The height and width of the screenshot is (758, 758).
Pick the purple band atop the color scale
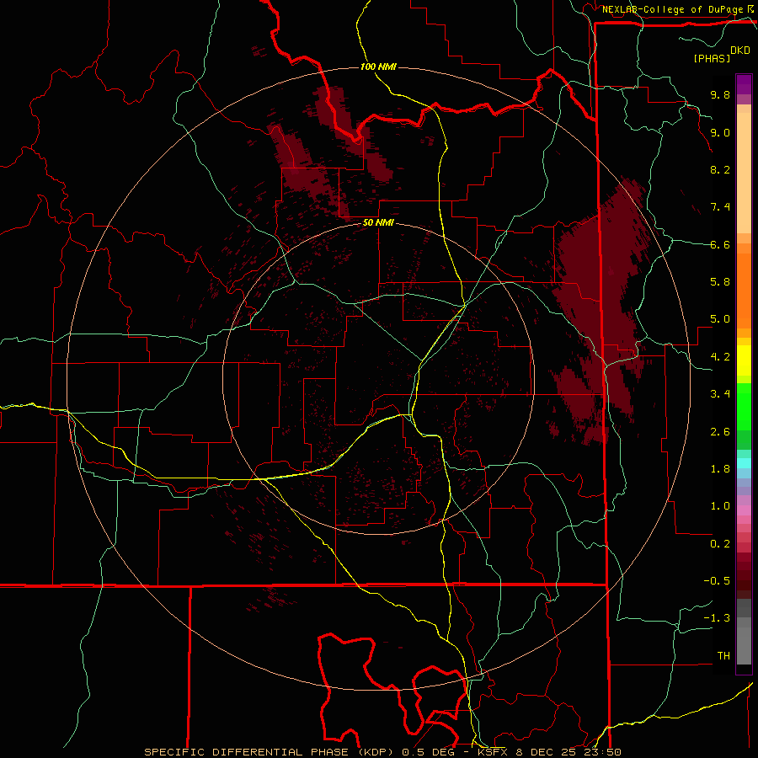744,84
